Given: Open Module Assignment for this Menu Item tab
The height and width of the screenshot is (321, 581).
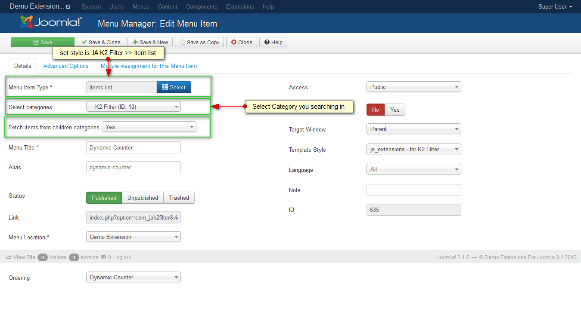Looking at the screenshot, I should click(x=149, y=66).
